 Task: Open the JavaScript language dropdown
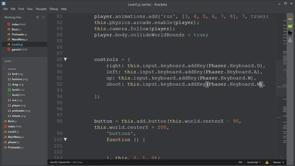click(254, 162)
